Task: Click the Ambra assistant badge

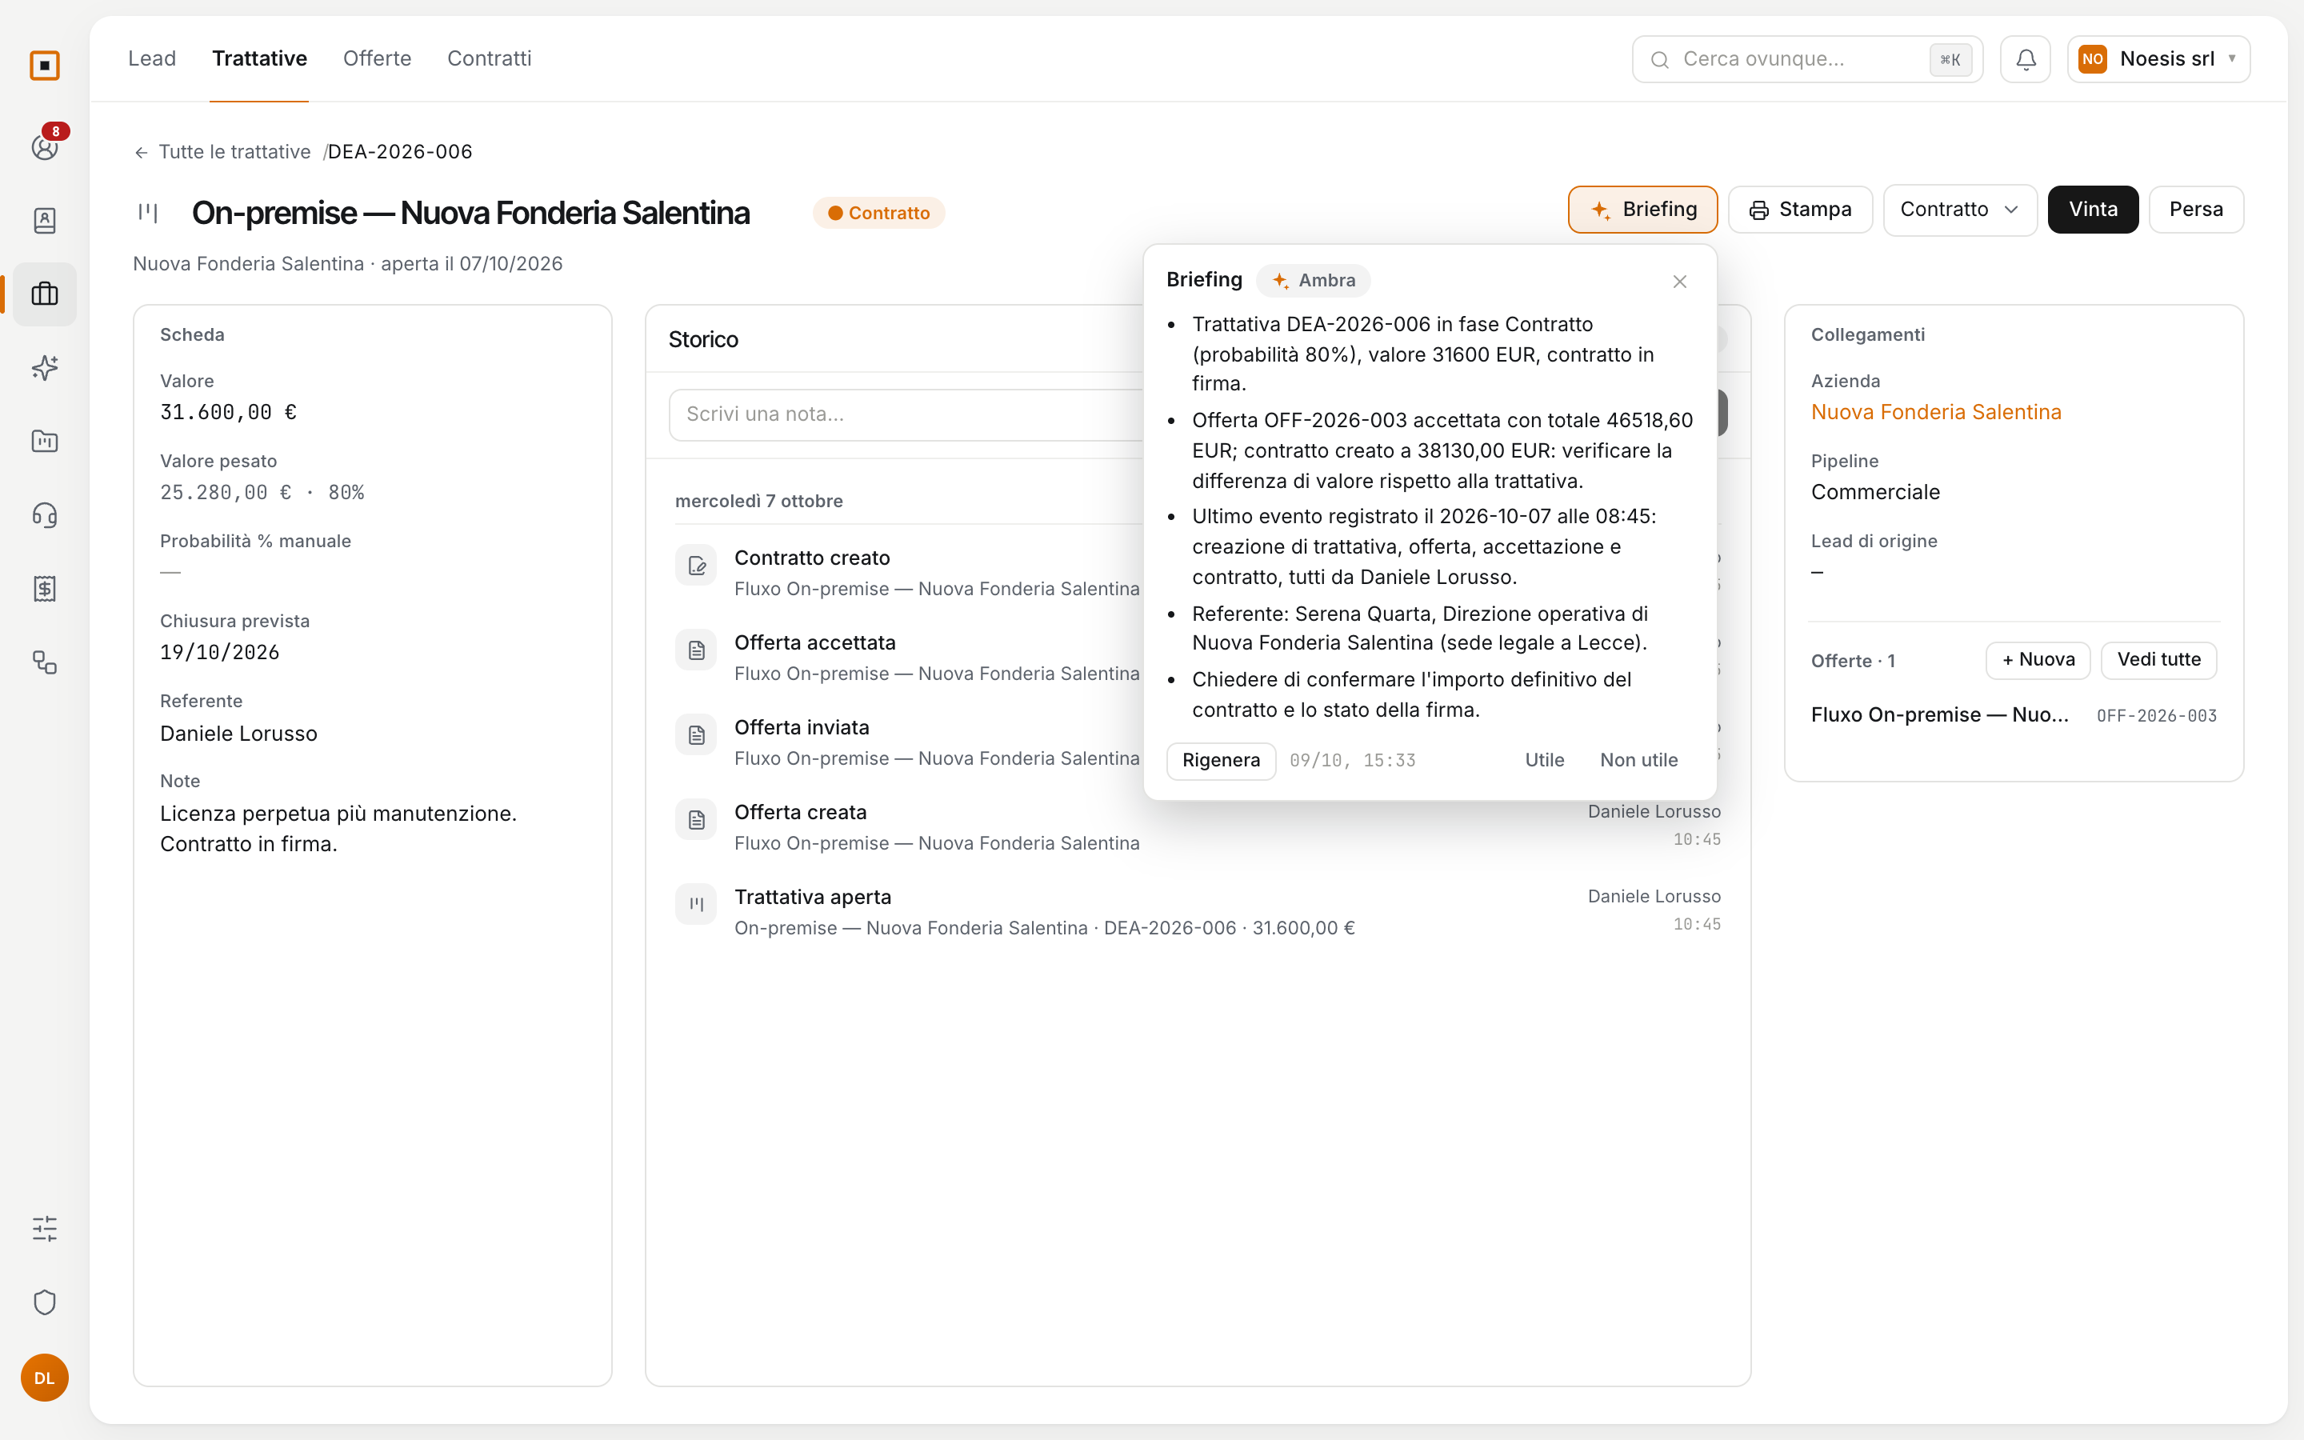Action: tap(1313, 281)
